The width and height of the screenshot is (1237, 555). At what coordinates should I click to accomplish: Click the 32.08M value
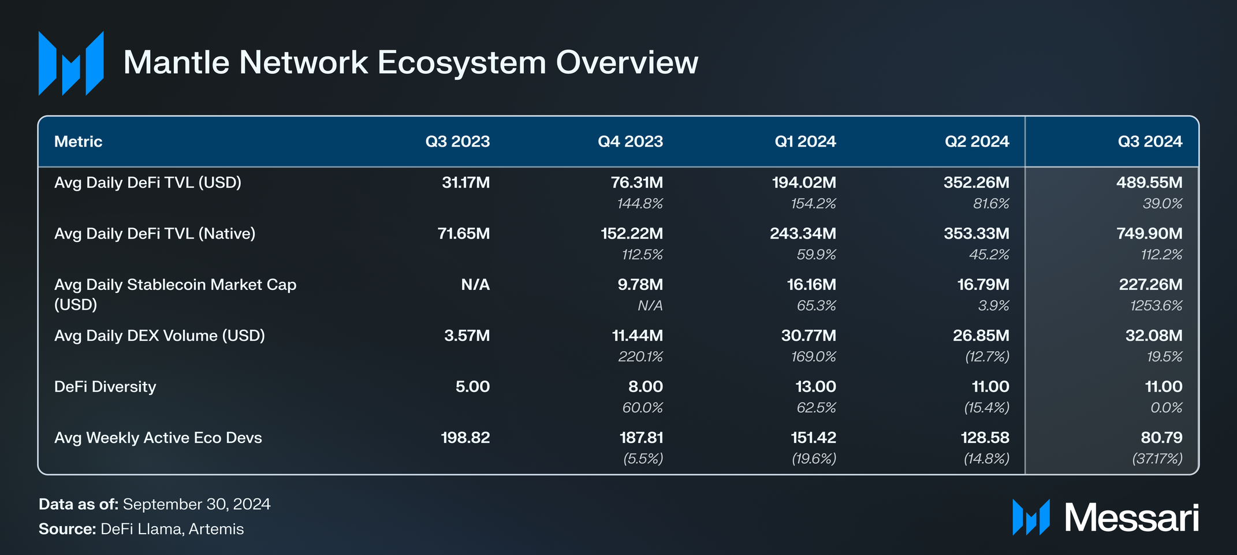[x=1154, y=336]
